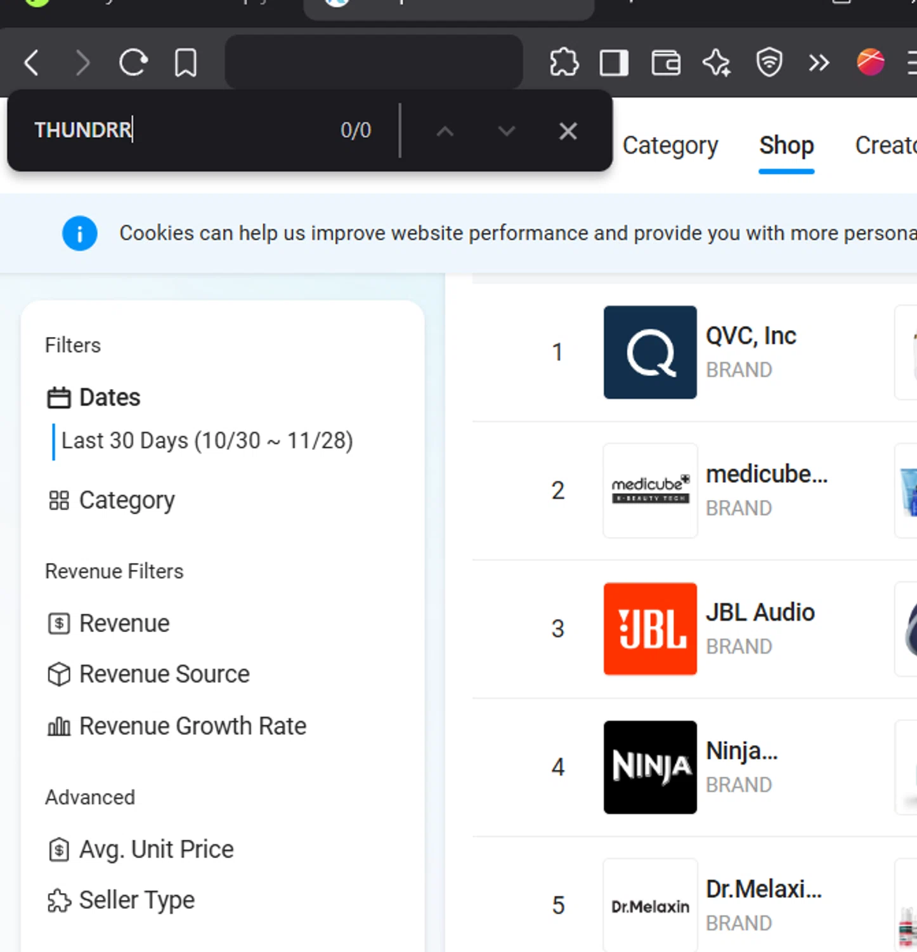This screenshot has width=917, height=952.
Task: Go back to the previous page
Action: pos(31,63)
